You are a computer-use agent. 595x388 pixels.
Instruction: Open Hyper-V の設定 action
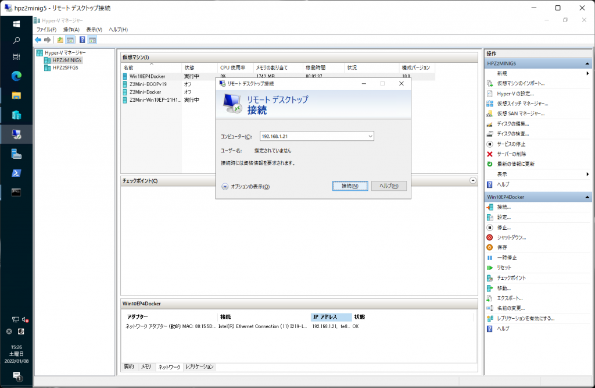(x=515, y=94)
